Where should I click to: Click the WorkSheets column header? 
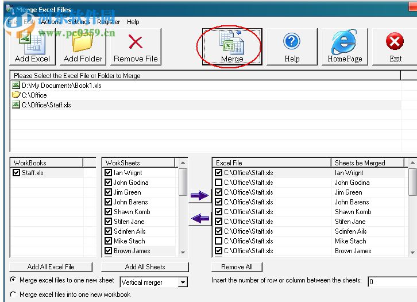tap(138, 162)
